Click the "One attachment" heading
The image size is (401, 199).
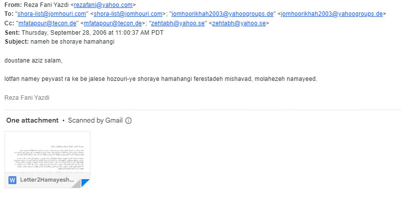(x=32, y=121)
